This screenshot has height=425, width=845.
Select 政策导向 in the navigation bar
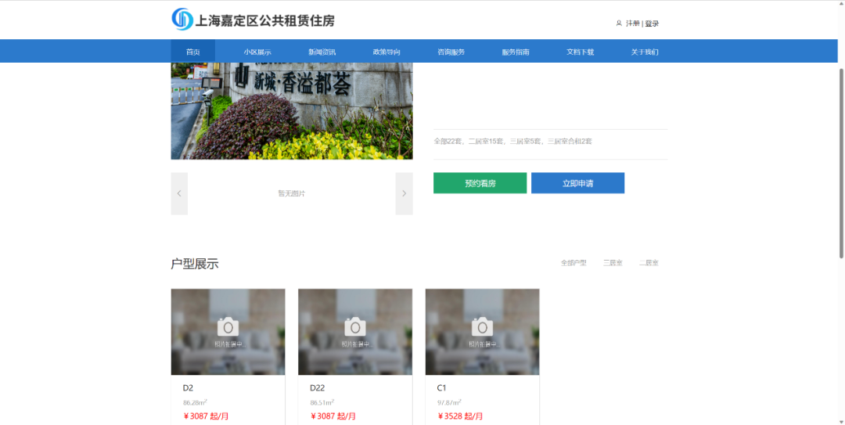(387, 52)
